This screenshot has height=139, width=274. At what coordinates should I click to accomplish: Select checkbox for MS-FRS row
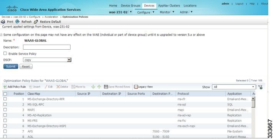pyautogui.click(x=5, y=121)
